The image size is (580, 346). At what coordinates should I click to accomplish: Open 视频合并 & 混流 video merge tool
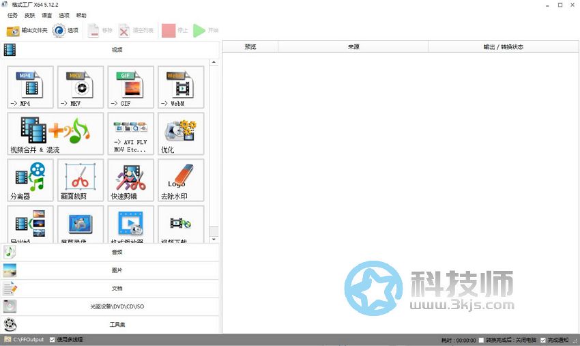(55, 134)
